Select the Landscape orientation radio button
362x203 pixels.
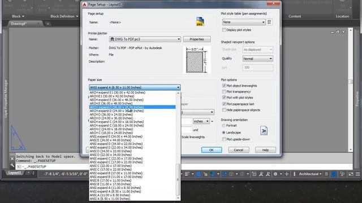pyautogui.click(x=223, y=133)
